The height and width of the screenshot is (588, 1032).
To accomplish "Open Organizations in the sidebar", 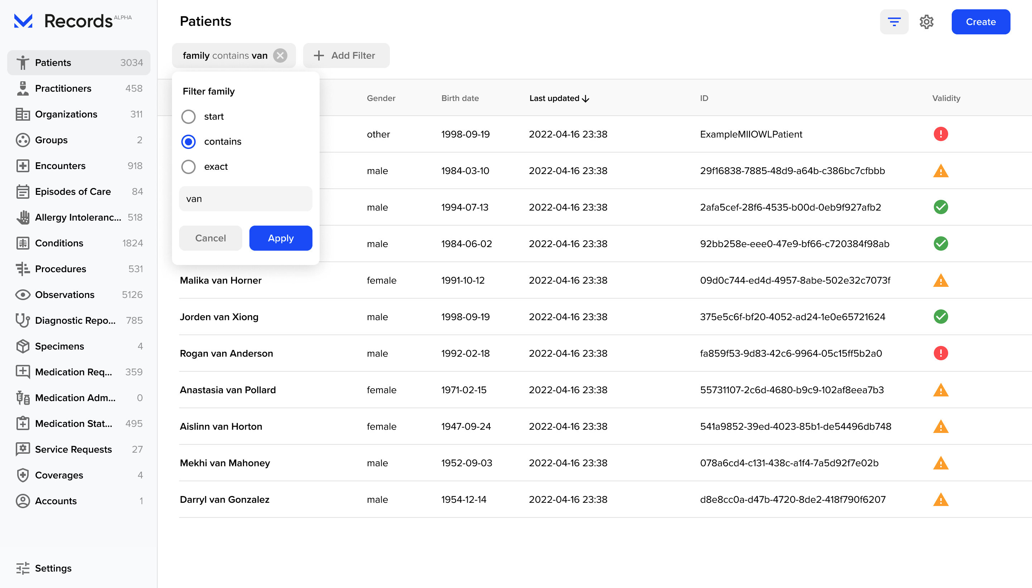I will point(79,114).
